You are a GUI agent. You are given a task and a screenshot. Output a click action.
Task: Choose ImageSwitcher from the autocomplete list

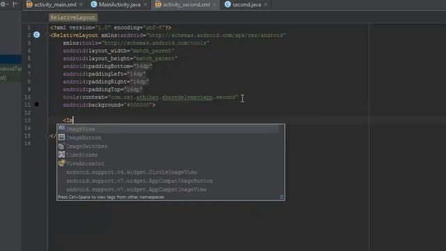tap(169, 146)
